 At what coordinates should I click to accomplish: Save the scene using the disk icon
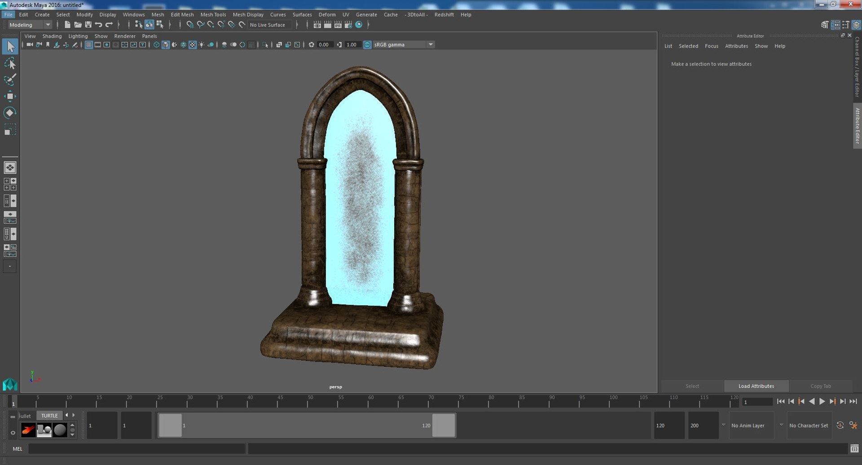(x=88, y=25)
